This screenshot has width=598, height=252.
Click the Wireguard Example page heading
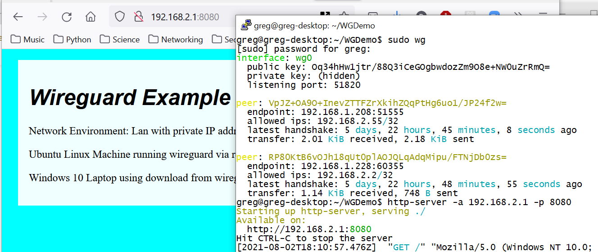[x=130, y=98]
